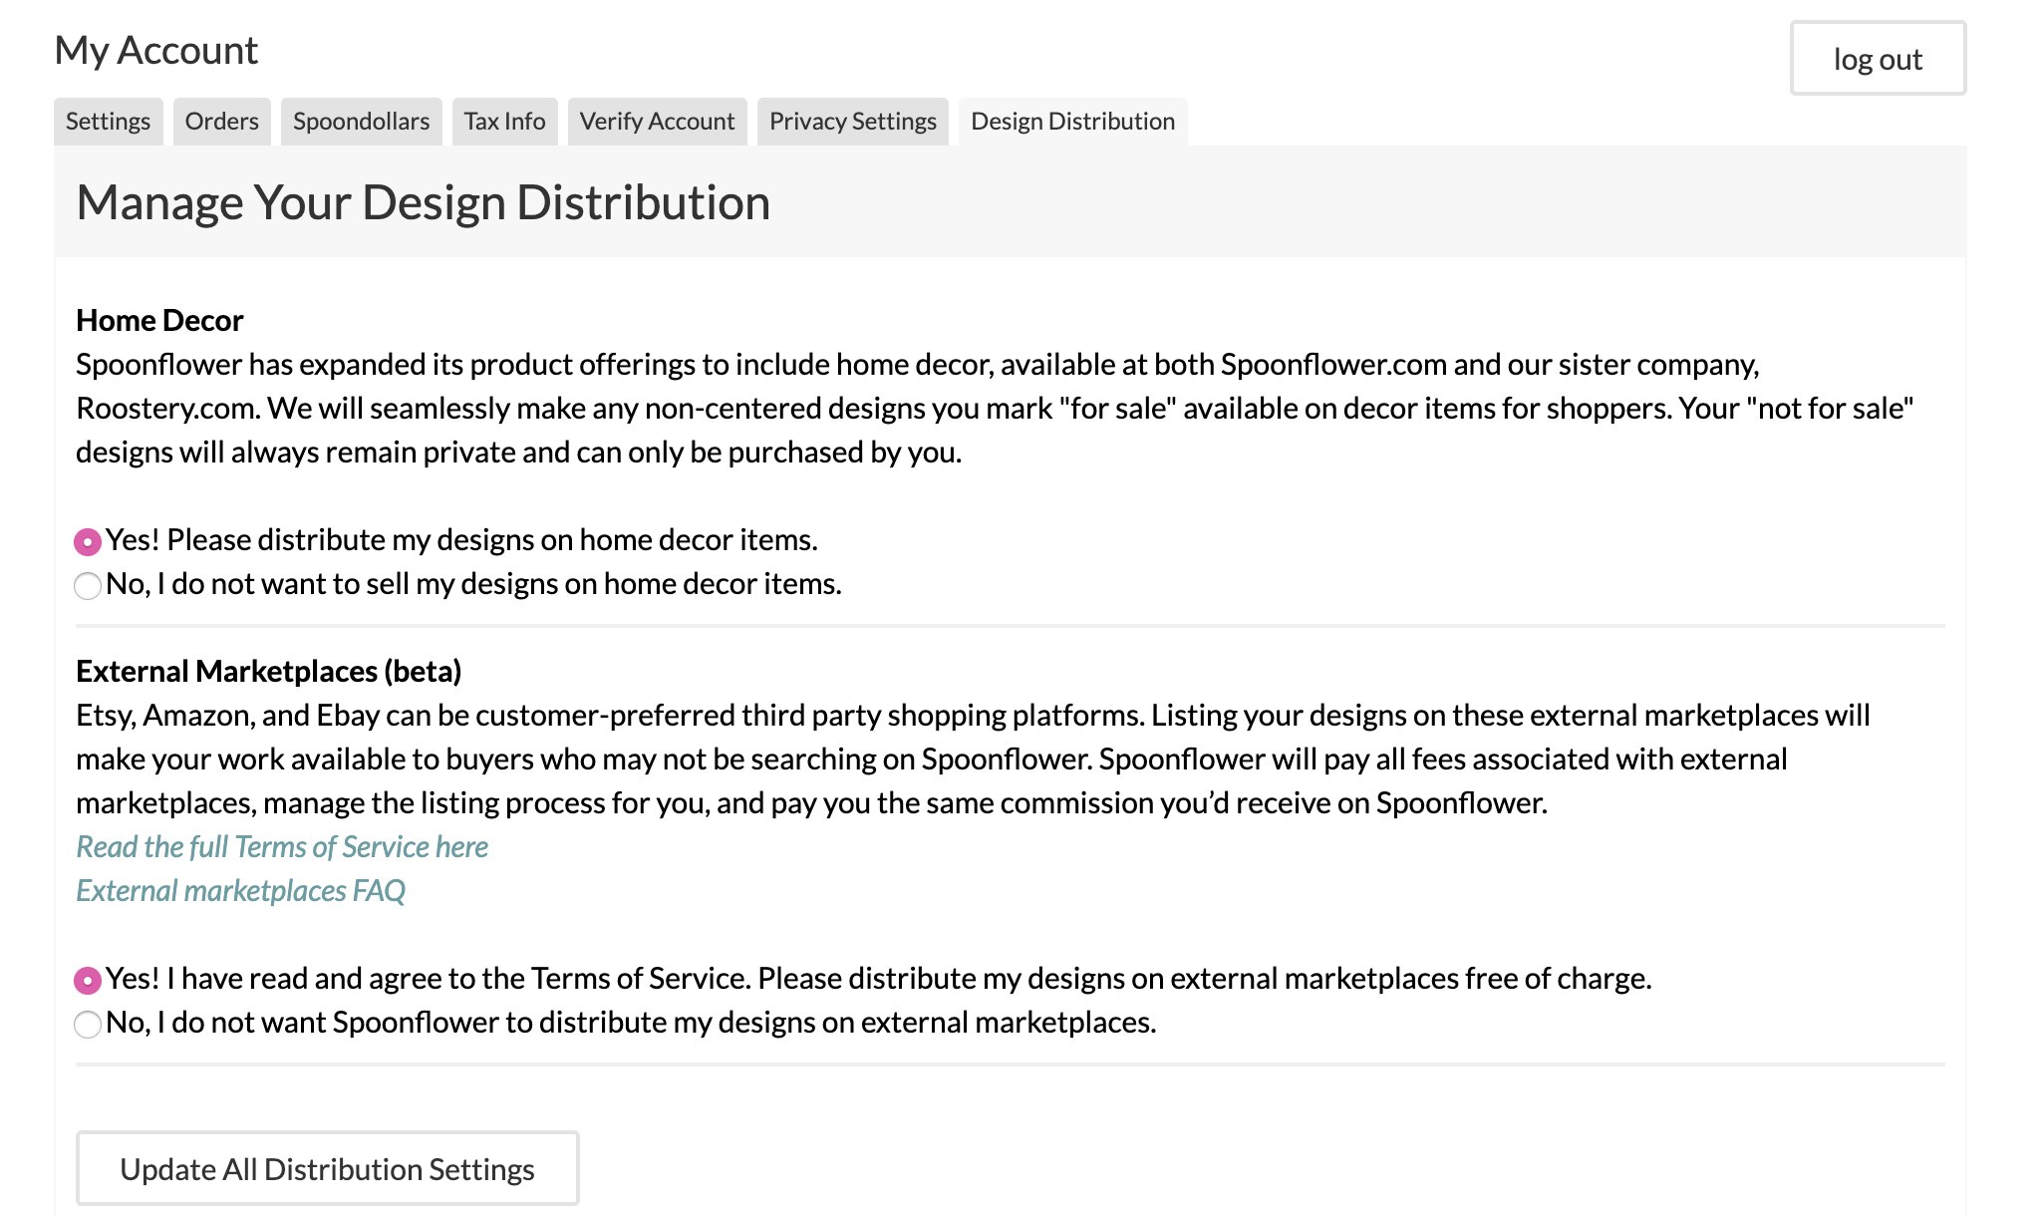Click the Home Decor section title
Image resolution: width=2043 pixels, height=1216 pixels.
pyautogui.click(x=159, y=321)
